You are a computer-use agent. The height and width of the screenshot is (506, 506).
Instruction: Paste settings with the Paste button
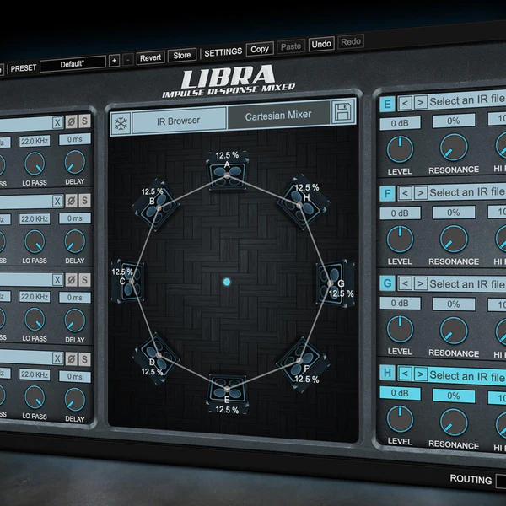coord(291,46)
